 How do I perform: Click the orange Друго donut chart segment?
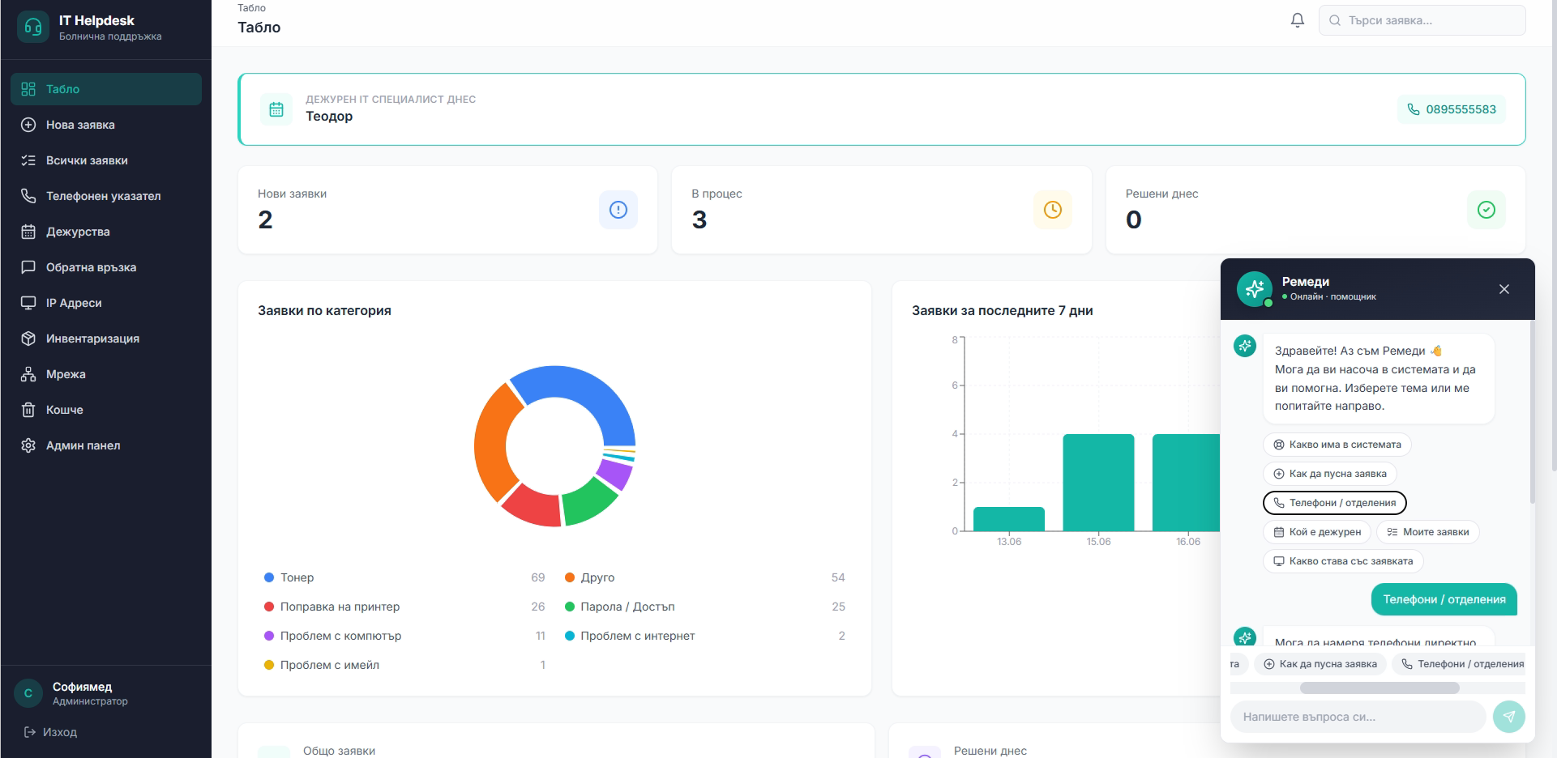point(492,441)
